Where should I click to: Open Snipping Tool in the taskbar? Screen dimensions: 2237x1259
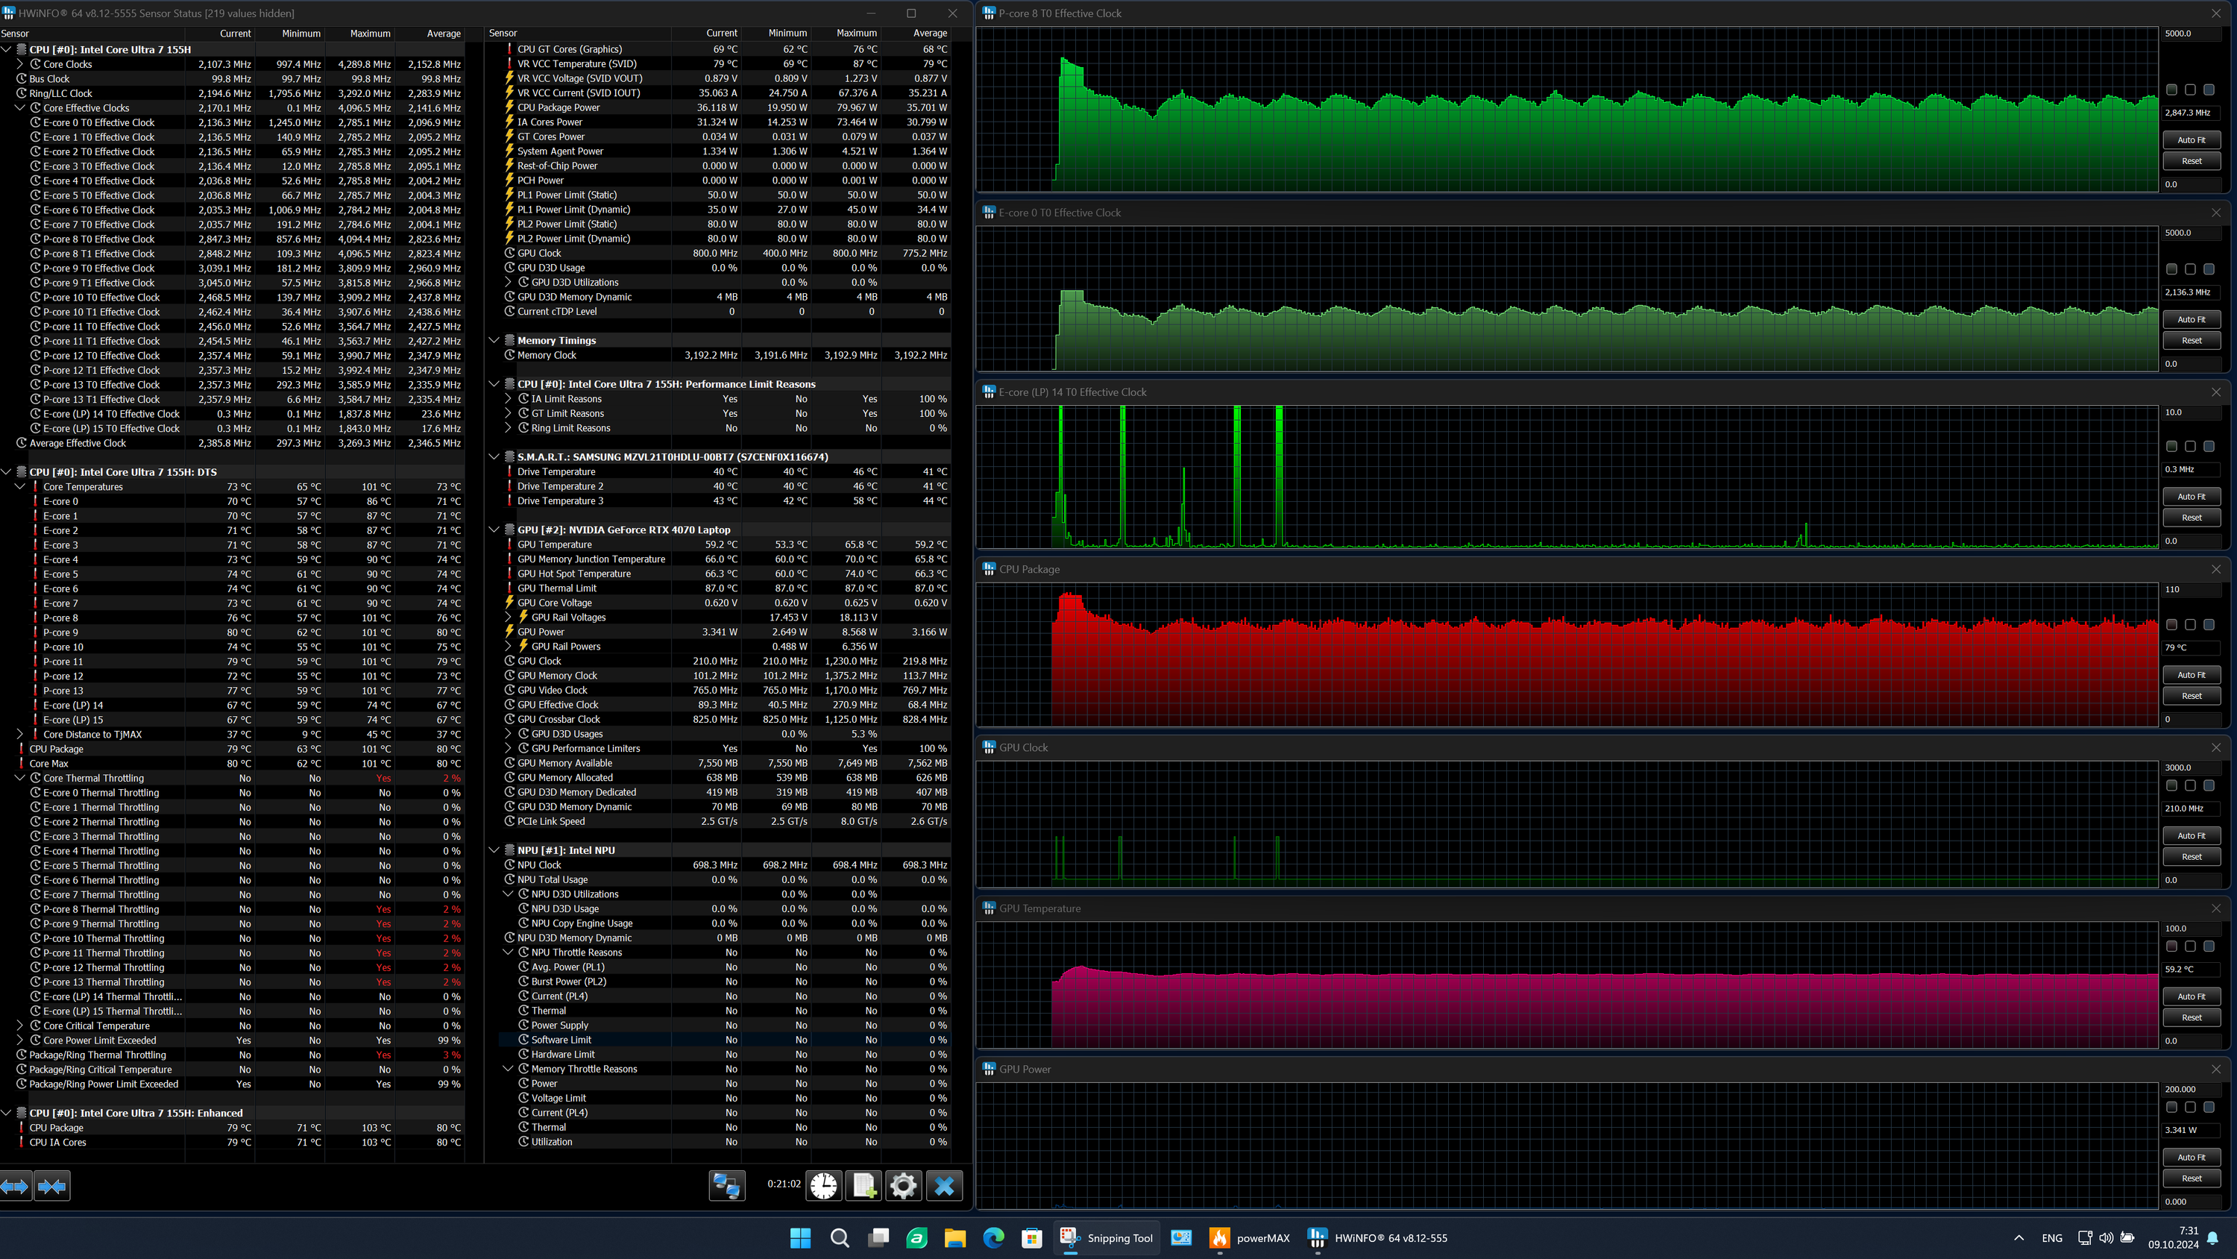tap(1107, 1238)
